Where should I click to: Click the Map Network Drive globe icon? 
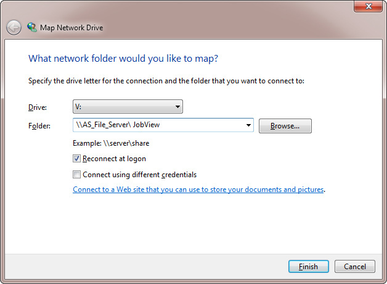(x=32, y=27)
